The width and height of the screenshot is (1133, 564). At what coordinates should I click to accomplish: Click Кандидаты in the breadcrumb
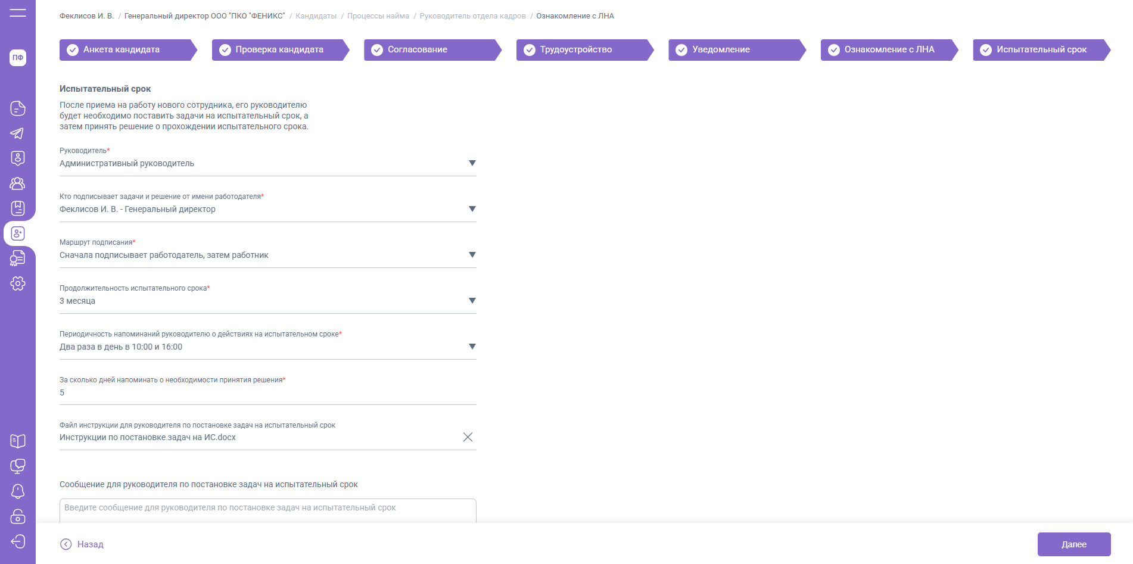pyautogui.click(x=316, y=16)
